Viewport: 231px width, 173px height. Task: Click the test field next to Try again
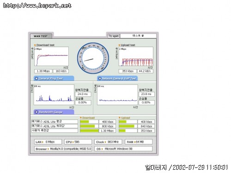click(138, 36)
